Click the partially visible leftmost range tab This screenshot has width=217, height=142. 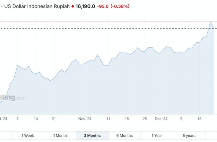(6, 136)
